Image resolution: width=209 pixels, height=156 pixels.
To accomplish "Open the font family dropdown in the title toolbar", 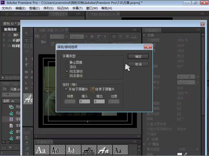I will [x=67, y=37].
